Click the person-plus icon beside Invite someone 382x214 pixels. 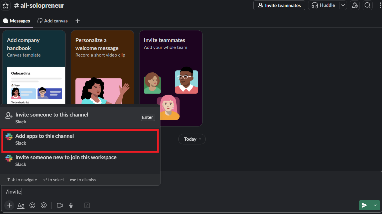9,116
